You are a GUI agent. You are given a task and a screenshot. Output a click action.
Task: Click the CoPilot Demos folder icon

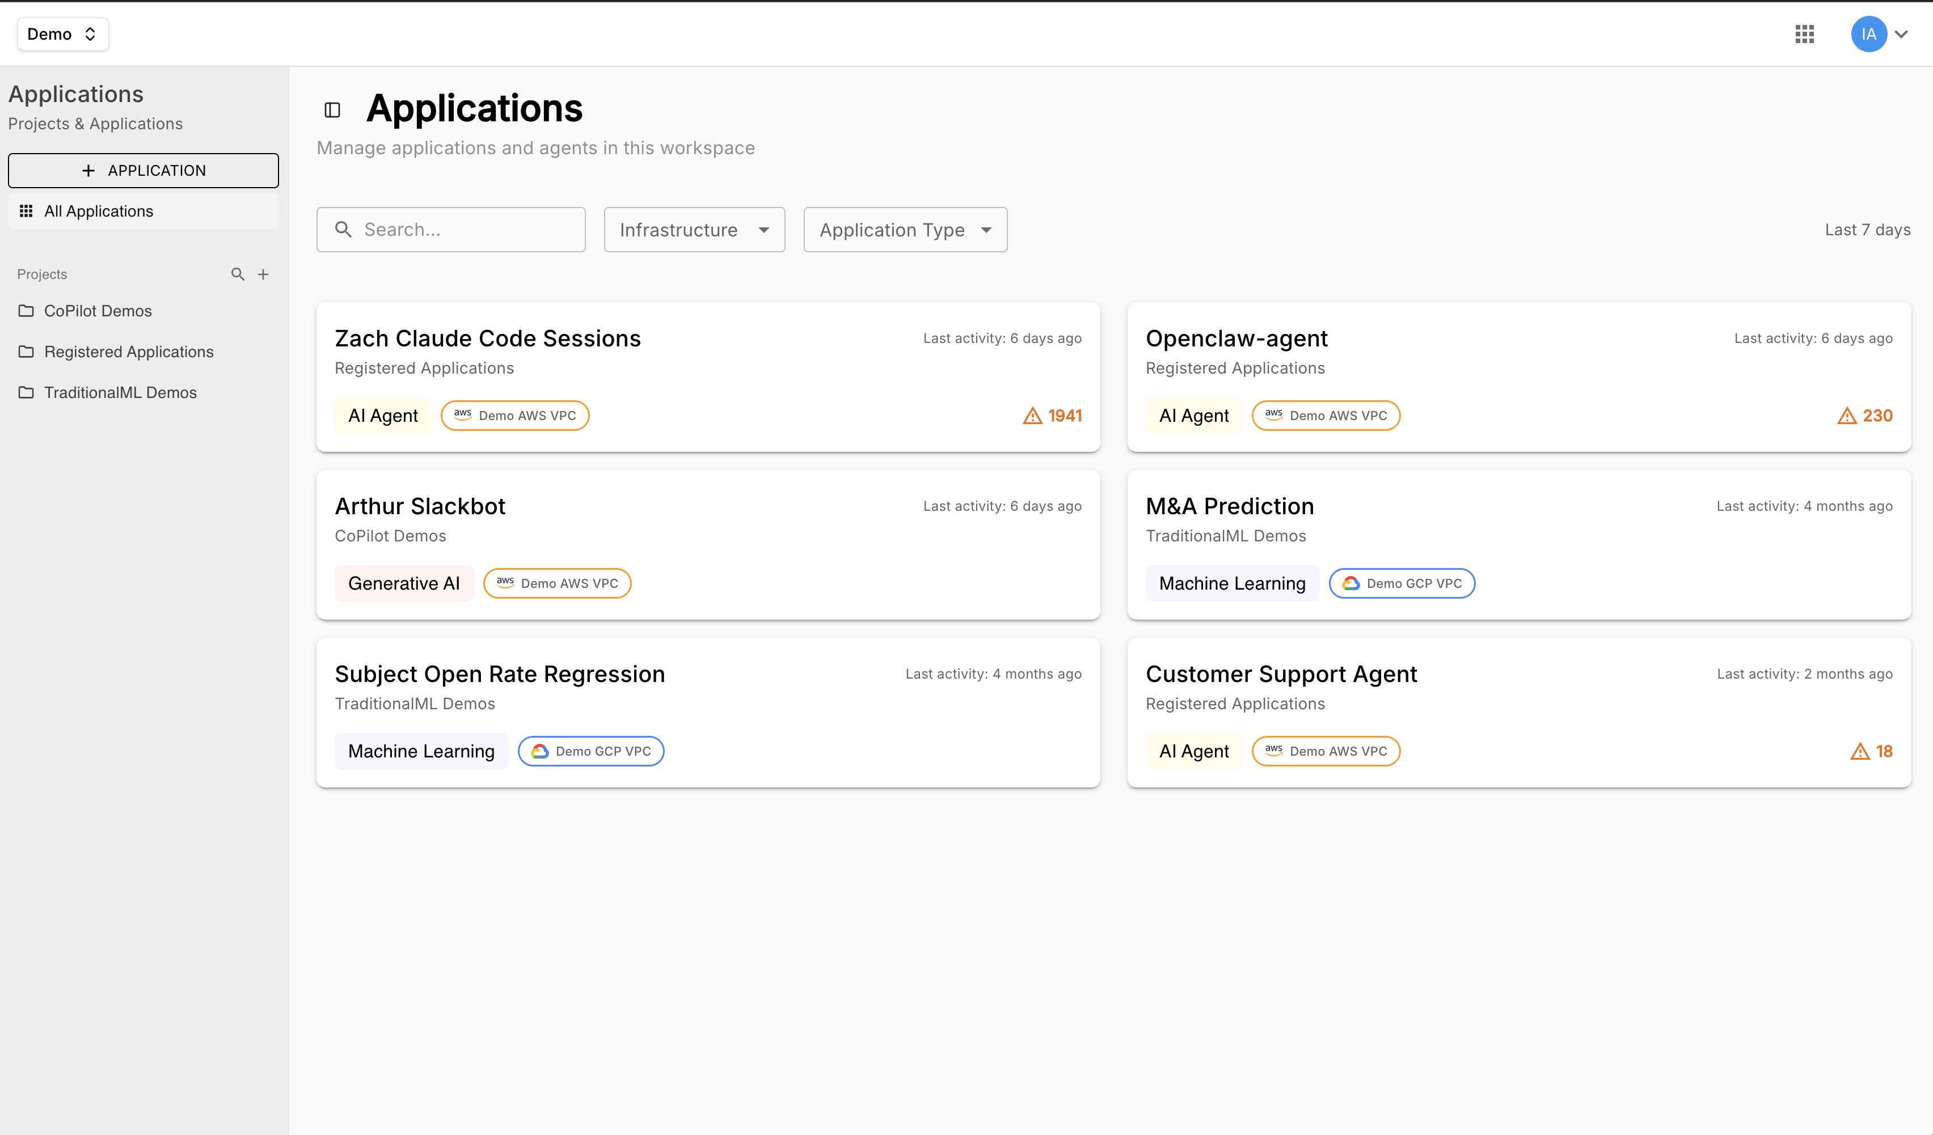pyautogui.click(x=26, y=311)
